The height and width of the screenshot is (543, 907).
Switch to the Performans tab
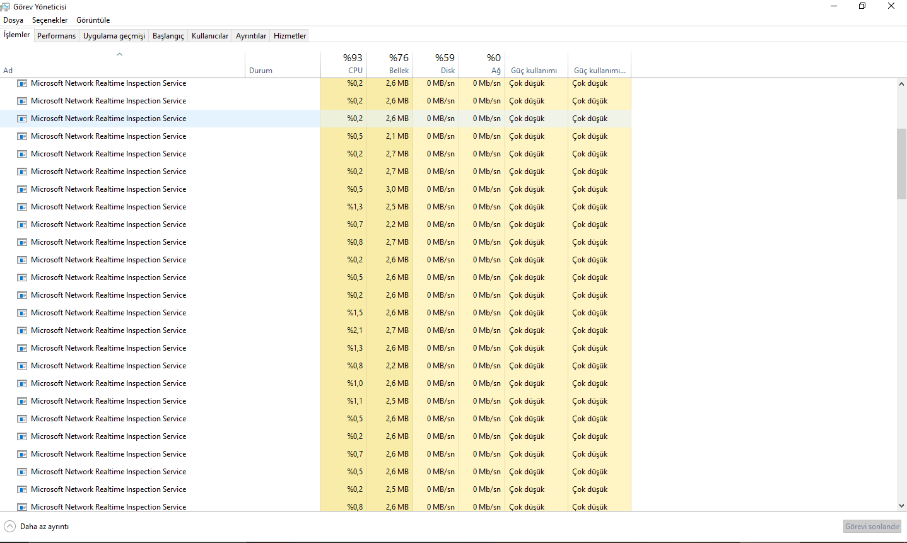[56, 36]
